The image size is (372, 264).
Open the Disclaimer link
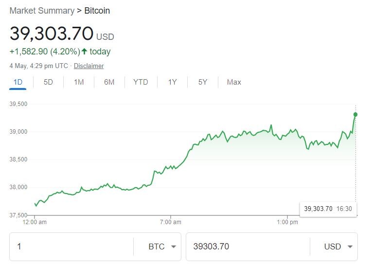coord(89,66)
